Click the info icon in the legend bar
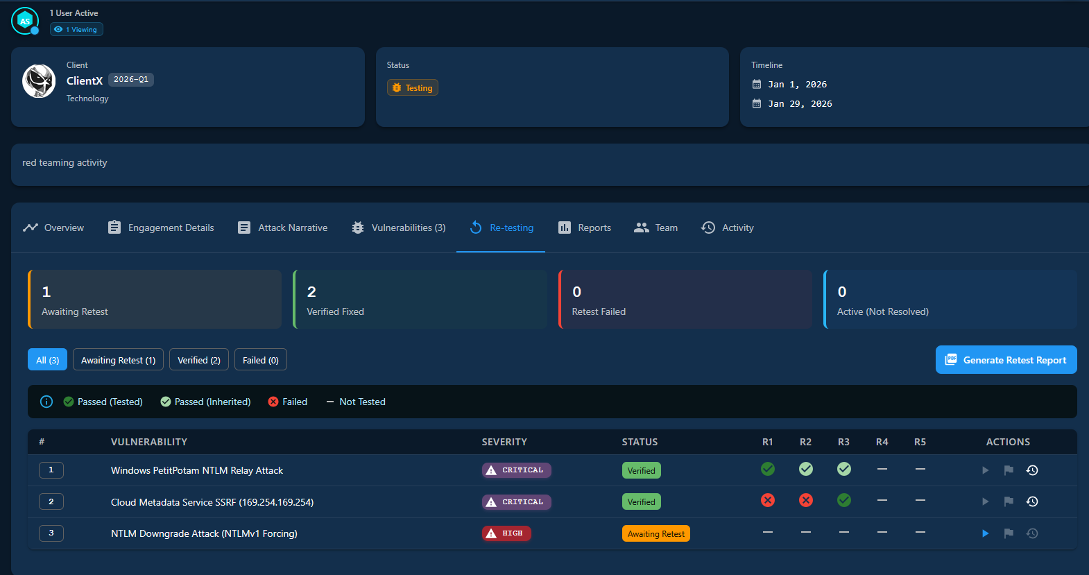The image size is (1089, 575). pyautogui.click(x=46, y=402)
